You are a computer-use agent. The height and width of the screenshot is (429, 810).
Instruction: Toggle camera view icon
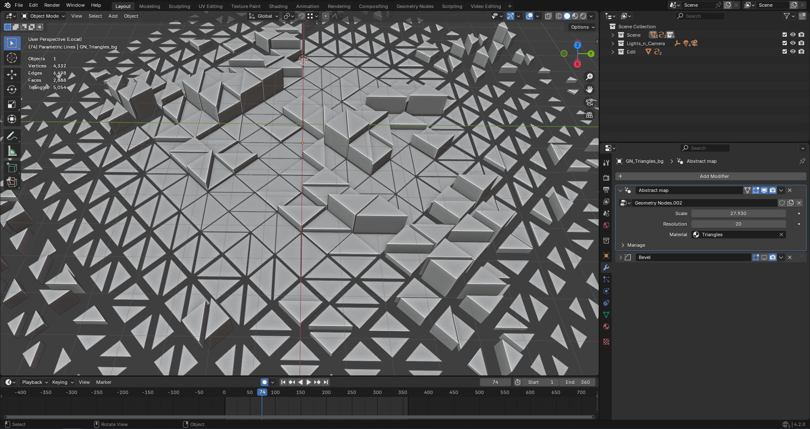tap(589, 102)
